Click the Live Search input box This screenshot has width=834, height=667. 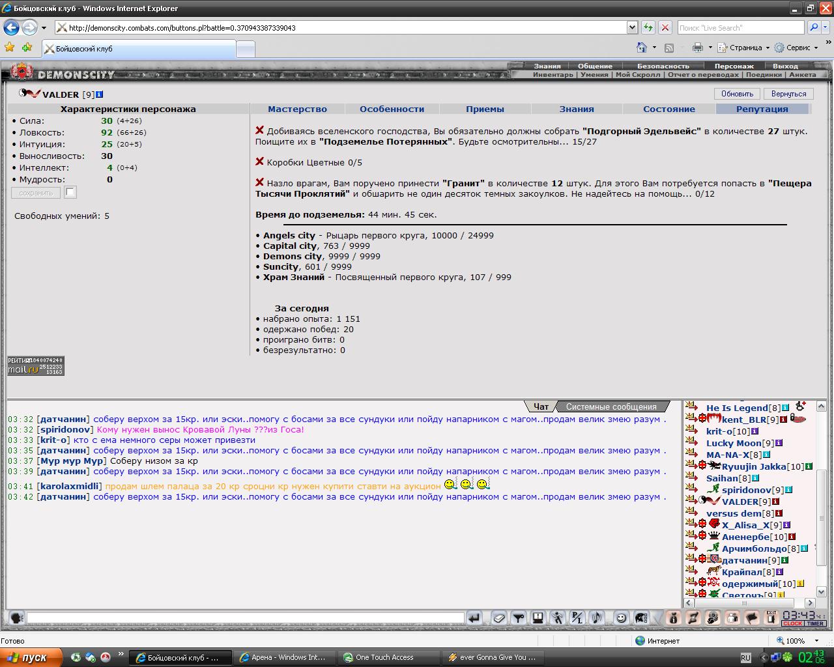tap(741, 27)
